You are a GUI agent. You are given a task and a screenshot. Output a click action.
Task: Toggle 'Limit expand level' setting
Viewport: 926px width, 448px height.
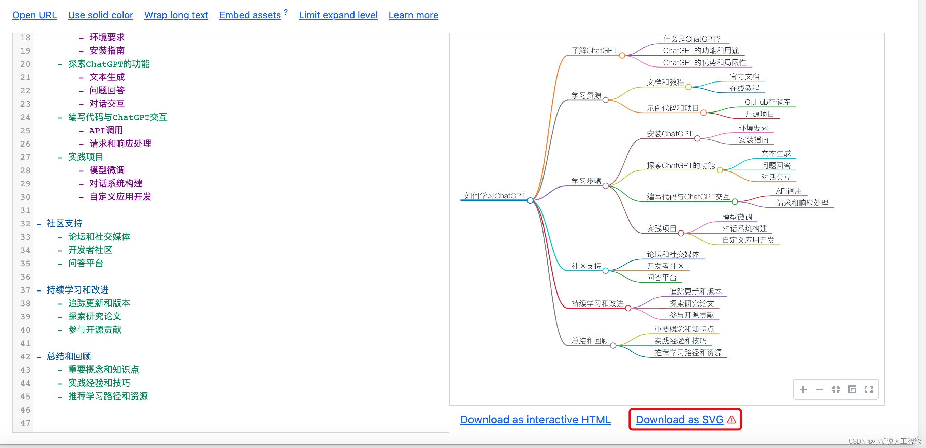338,15
